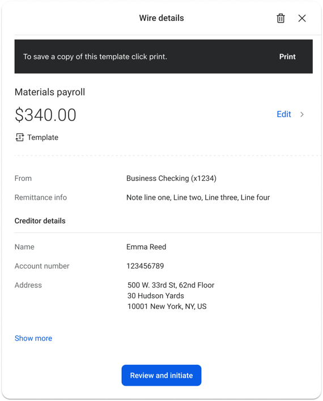323x401 pixels.
Task: Select the Template label text
Action: pyautogui.click(x=42, y=137)
